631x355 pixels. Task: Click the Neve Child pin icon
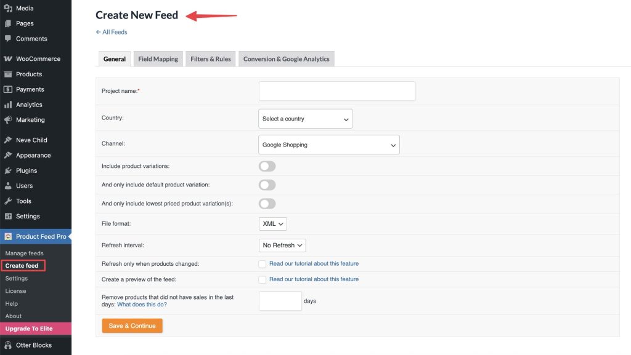[8, 140]
